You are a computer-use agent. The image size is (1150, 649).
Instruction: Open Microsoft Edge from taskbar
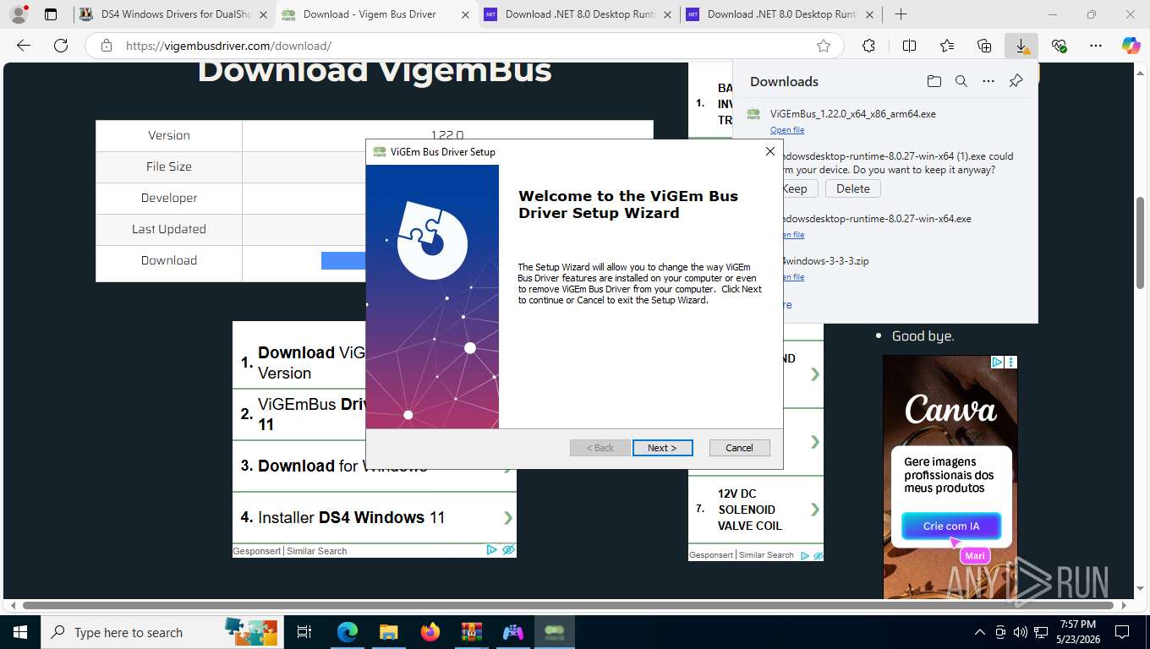(x=347, y=632)
